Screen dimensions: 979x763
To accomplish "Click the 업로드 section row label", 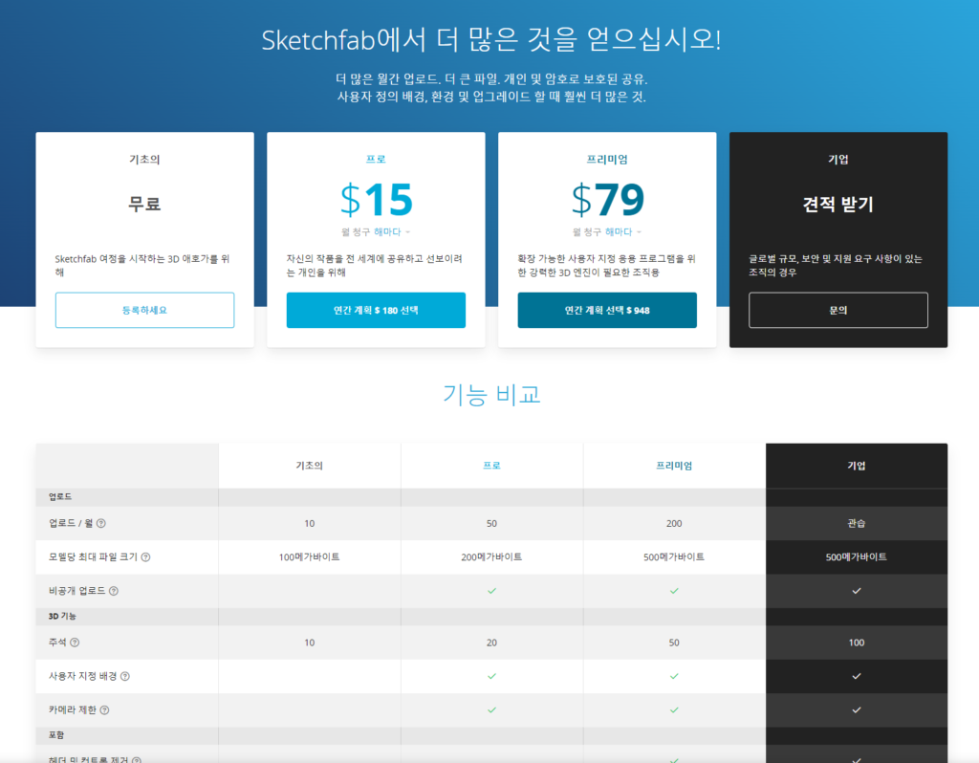I will click(60, 497).
